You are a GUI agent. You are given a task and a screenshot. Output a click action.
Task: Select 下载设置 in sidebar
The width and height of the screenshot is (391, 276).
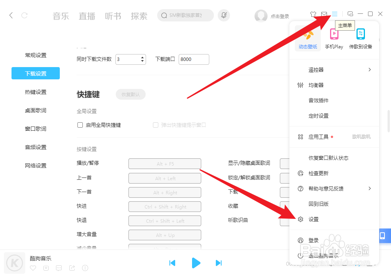coord(36,73)
